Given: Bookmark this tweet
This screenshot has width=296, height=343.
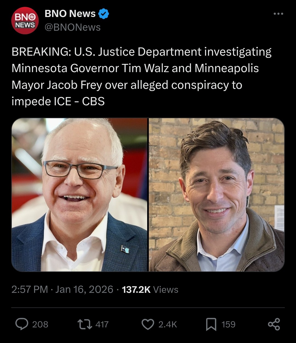Looking at the screenshot, I should [x=211, y=324].
